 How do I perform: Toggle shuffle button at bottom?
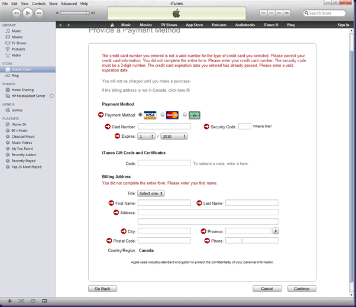[21, 301]
